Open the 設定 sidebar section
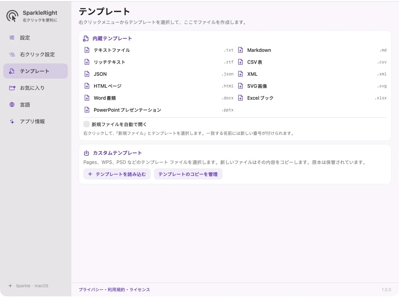 click(x=35, y=37)
